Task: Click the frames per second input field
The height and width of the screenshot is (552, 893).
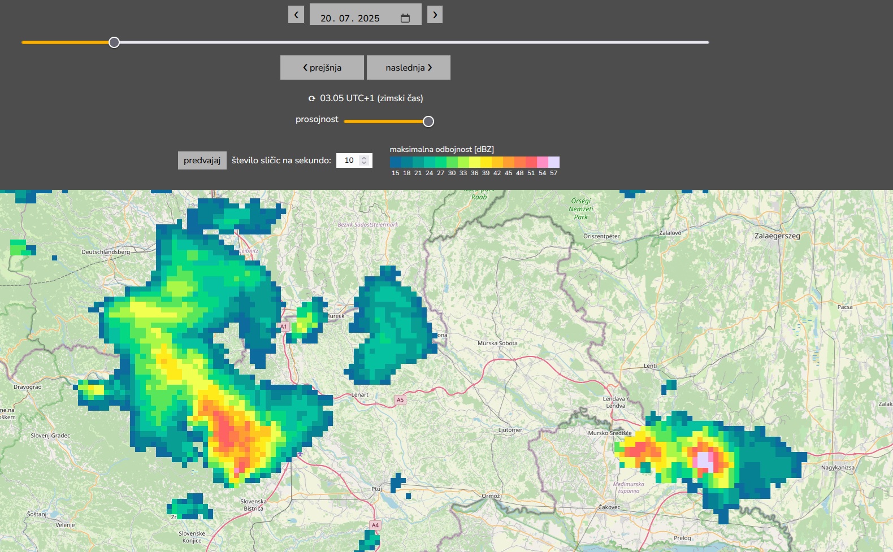Action: click(349, 160)
